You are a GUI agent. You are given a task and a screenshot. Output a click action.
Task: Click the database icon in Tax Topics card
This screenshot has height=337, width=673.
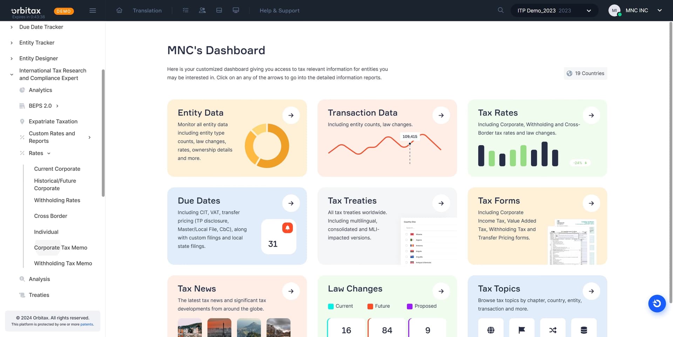click(584, 330)
